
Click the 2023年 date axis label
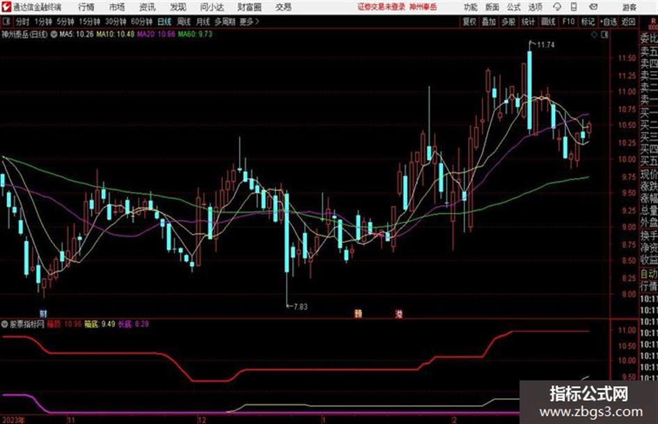click(x=13, y=420)
